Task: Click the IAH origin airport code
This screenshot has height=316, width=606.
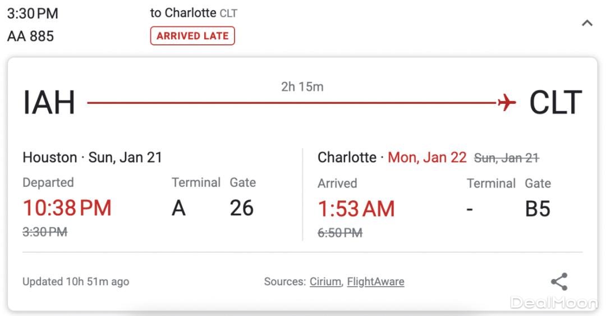Action: [x=49, y=103]
